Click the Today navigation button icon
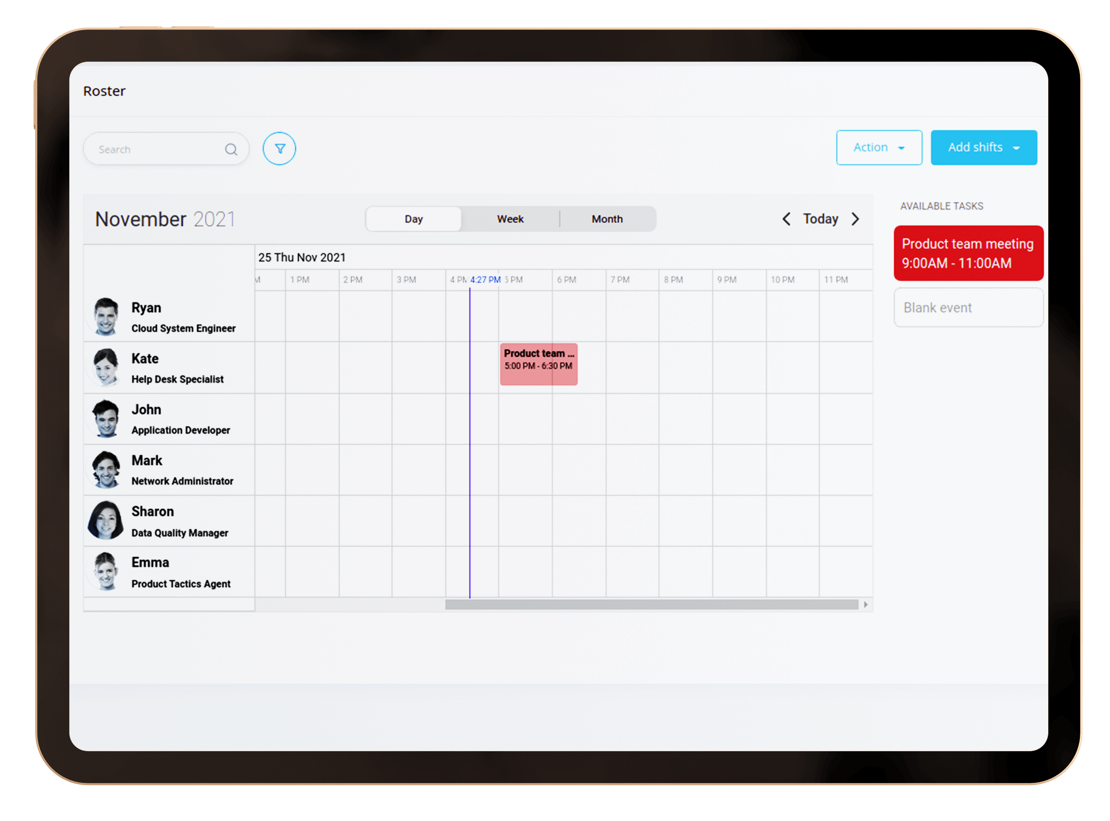The height and width of the screenshot is (821, 1110). click(x=821, y=218)
